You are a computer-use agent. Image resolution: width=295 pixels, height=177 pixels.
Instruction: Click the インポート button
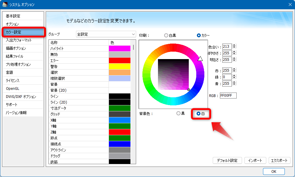pos(255,161)
